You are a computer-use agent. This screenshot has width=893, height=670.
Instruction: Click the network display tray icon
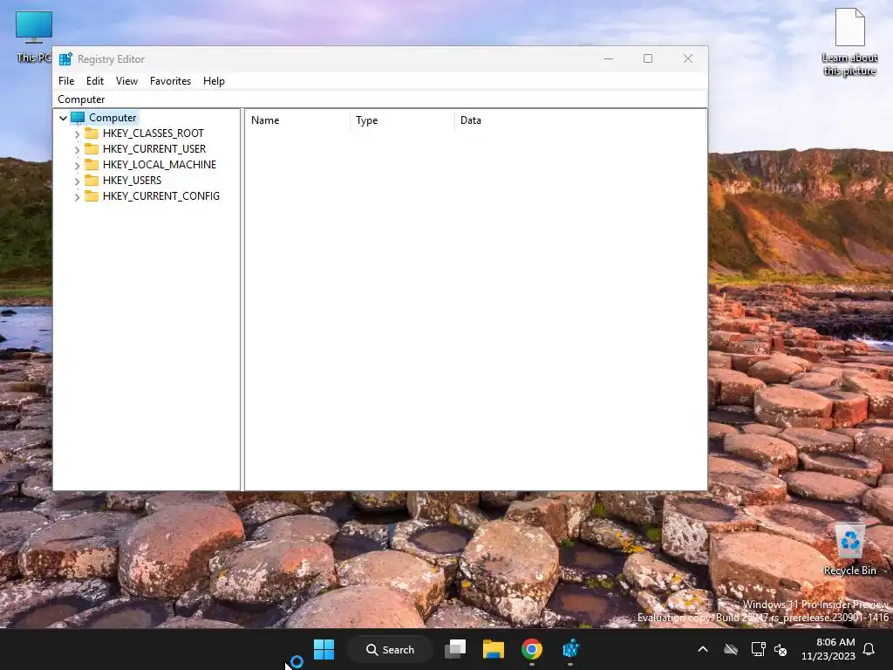click(758, 649)
